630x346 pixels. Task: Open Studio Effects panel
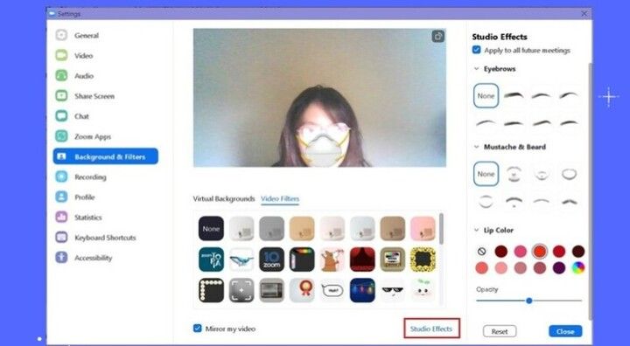(x=431, y=329)
